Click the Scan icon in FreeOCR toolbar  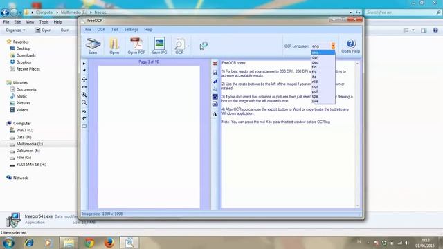point(93,46)
